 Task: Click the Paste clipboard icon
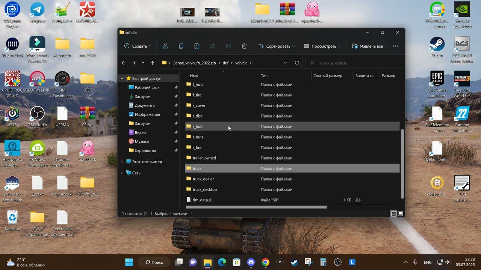[197, 46]
